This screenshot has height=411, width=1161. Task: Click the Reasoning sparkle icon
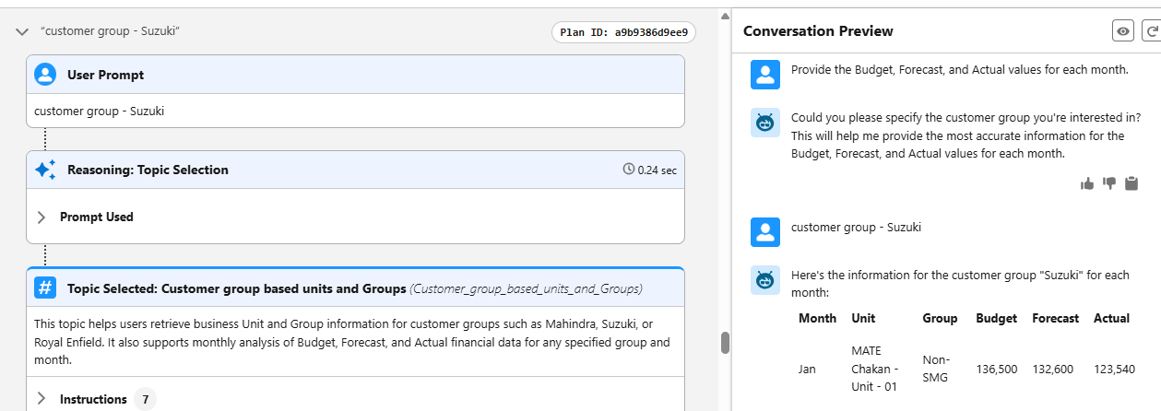45,170
